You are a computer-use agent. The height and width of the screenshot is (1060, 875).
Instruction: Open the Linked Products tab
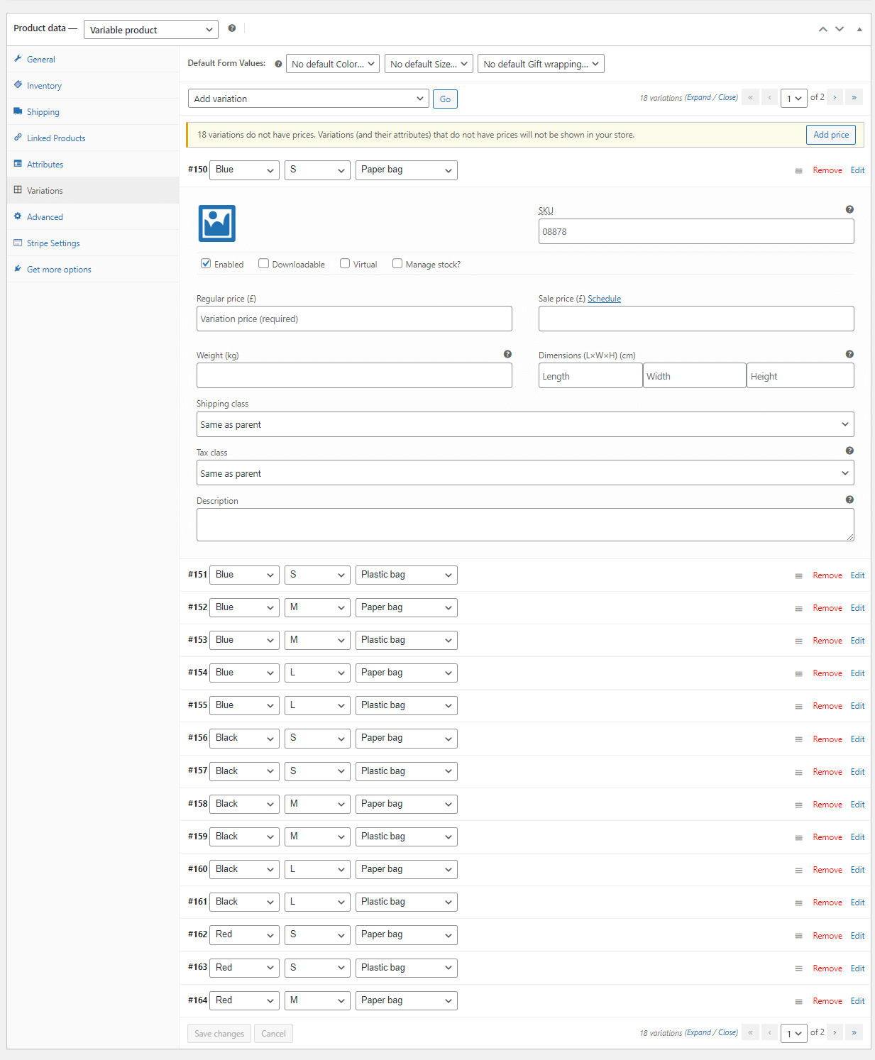coord(56,138)
